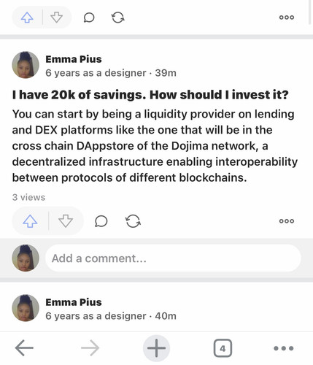This screenshot has width=313, height=365.
Task: Downvote the 20k savings investment answer
Action: click(66, 221)
